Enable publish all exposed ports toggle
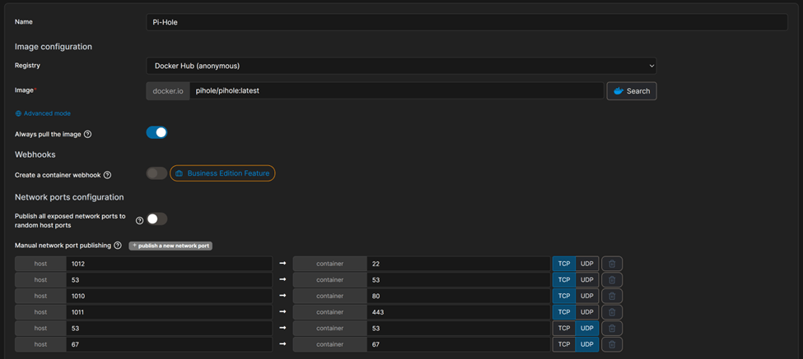 156,219
